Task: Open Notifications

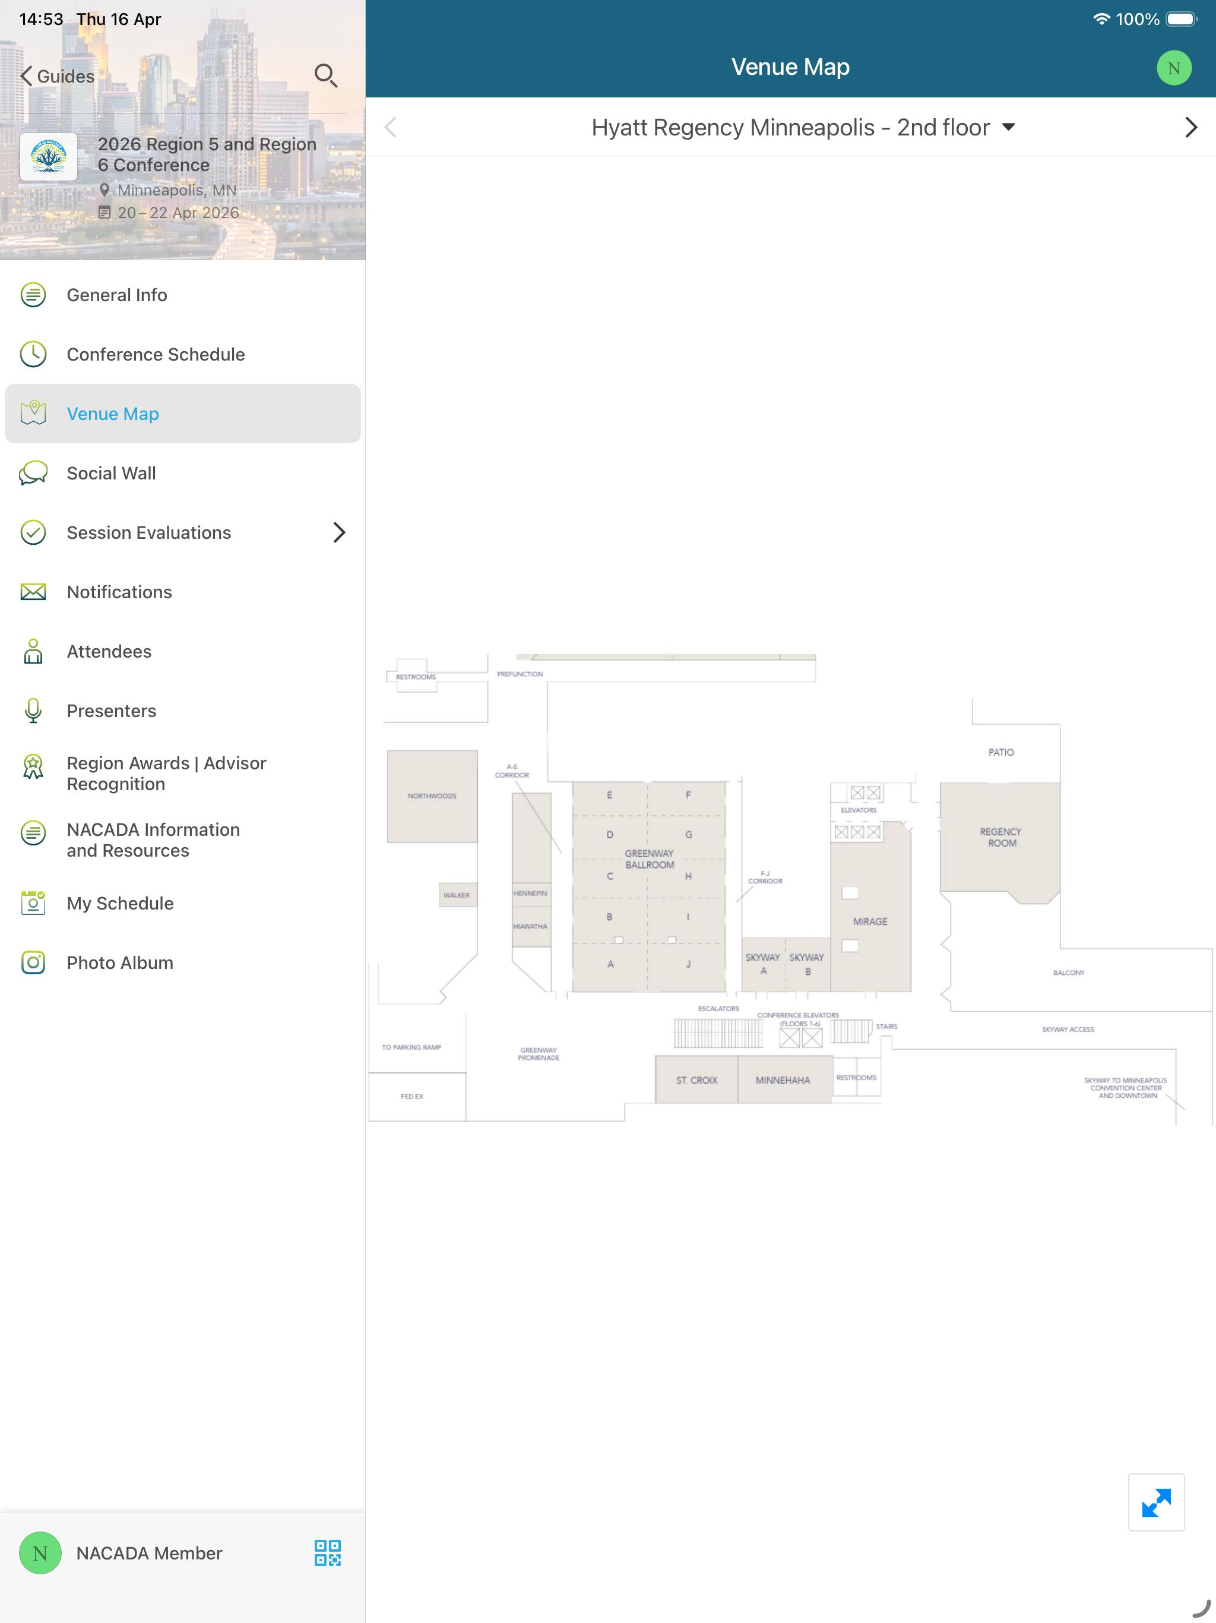Action: click(x=183, y=592)
